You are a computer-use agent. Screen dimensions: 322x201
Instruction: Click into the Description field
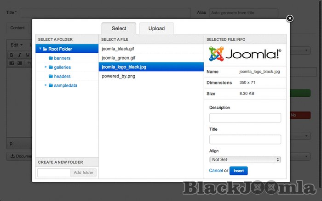245,118
